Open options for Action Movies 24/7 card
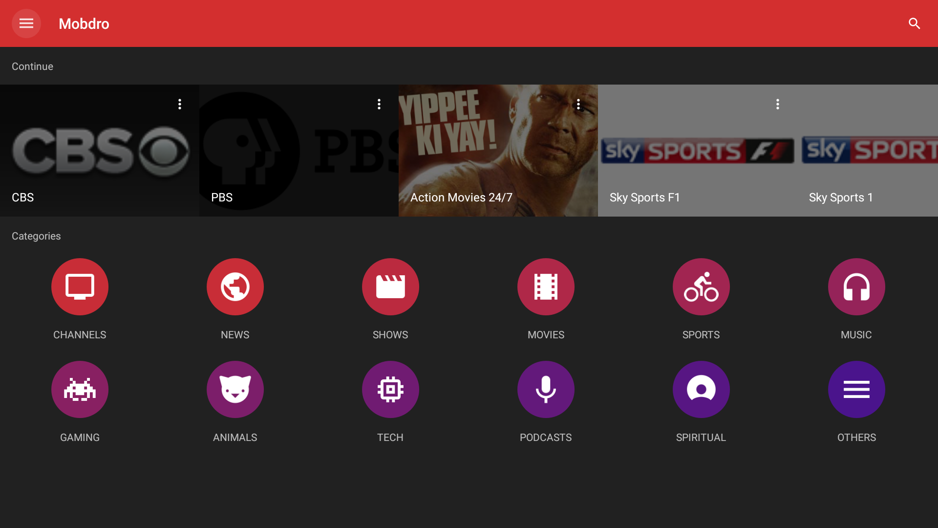 578,104
